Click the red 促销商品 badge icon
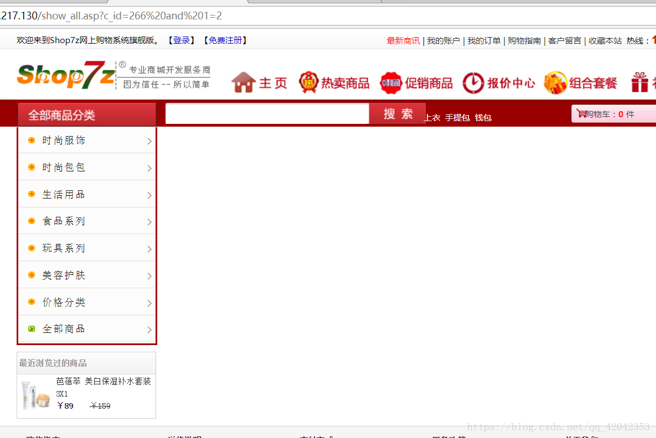This screenshot has width=656, height=438. click(x=390, y=83)
